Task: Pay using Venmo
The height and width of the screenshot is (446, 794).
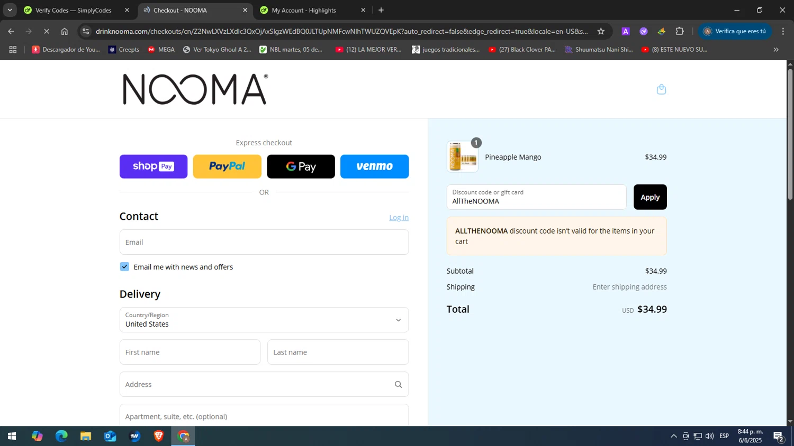Action: [x=374, y=166]
